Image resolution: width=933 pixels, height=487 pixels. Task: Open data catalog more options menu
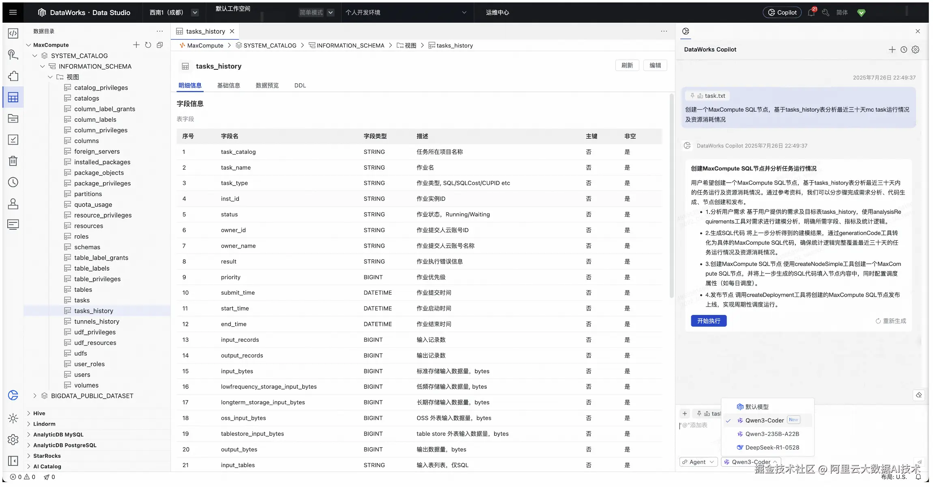click(x=160, y=31)
